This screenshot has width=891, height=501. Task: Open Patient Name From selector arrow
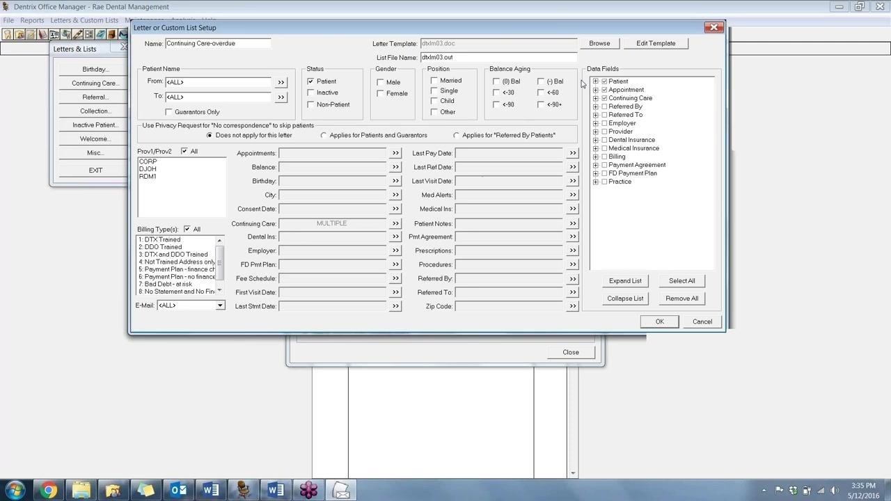coord(281,82)
